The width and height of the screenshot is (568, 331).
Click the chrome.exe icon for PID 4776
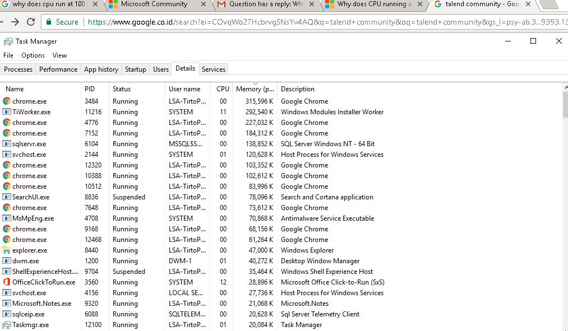coord(7,123)
